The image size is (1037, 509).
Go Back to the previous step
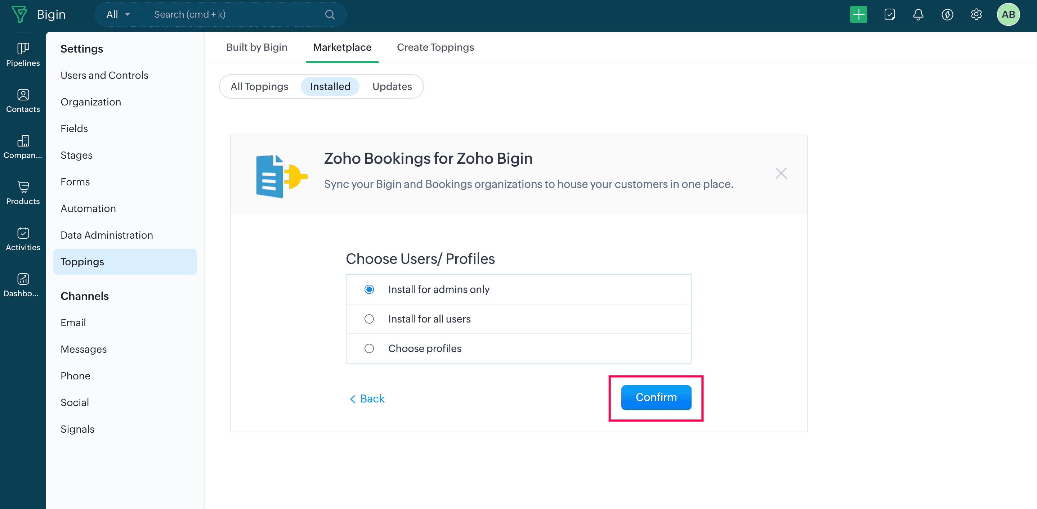[367, 398]
